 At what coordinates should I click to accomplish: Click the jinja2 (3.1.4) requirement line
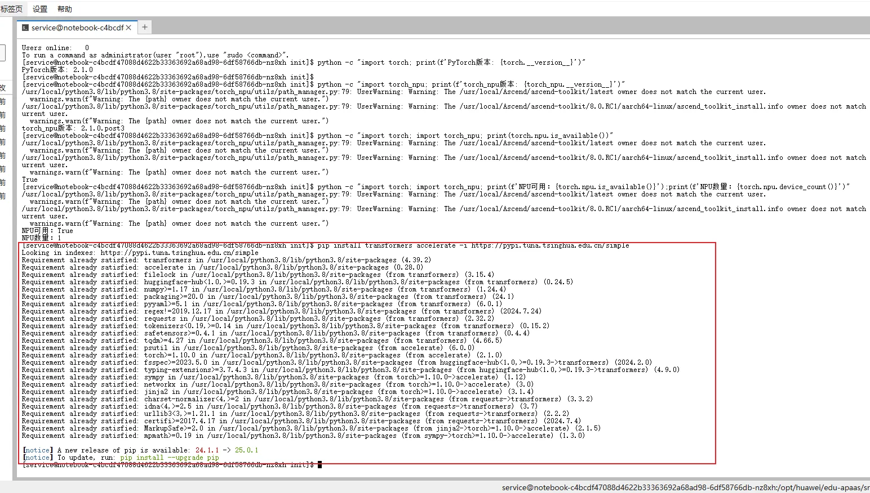pos(278,392)
